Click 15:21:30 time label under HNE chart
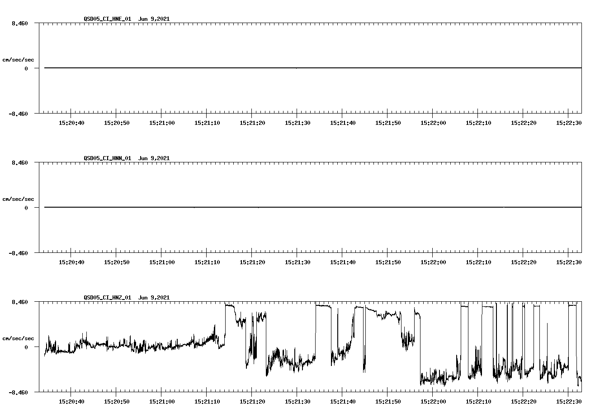This screenshot has width=614, height=418. (298, 123)
